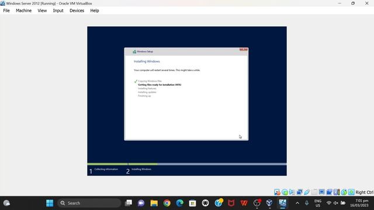Open the McAfee taskbar icon

(231, 203)
